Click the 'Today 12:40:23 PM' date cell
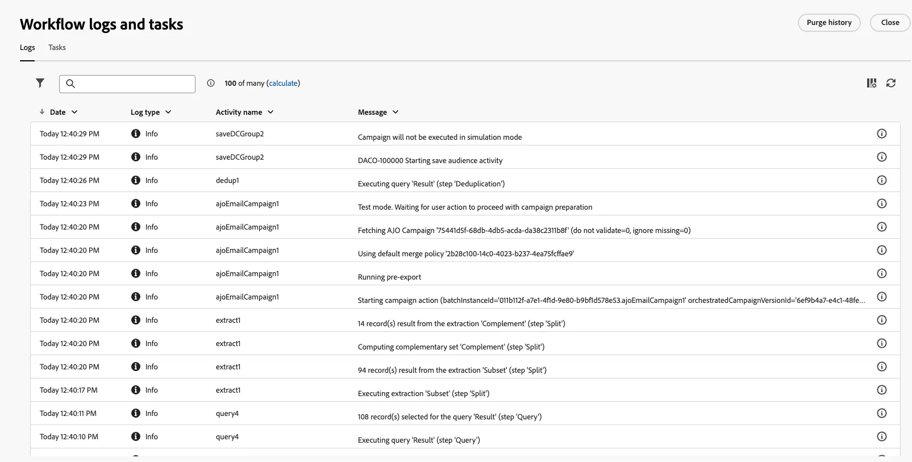The width and height of the screenshot is (912, 462). coord(69,203)
